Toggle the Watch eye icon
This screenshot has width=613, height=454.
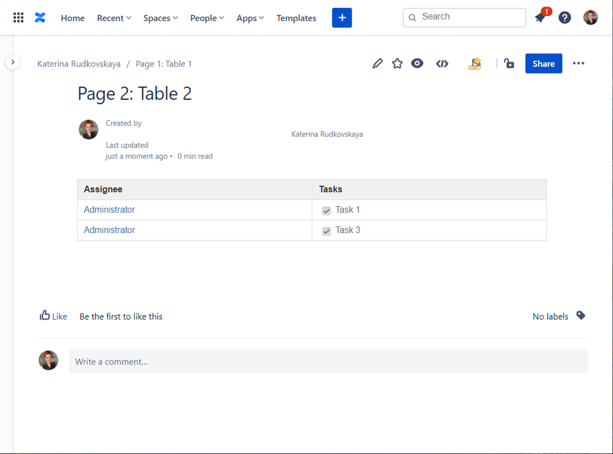[x=417, y=63]
